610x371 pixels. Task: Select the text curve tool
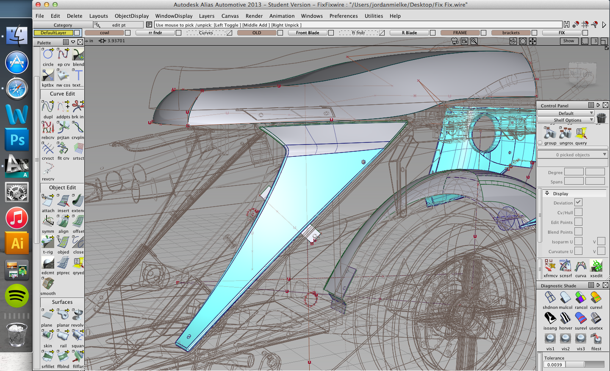click(x=78, y=75)
